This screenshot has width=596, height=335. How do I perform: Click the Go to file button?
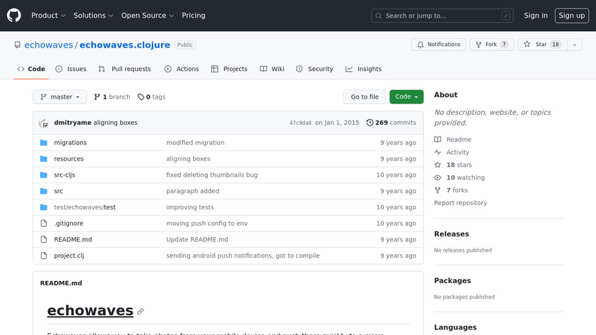pyautogui.click(x=365, y=97)
